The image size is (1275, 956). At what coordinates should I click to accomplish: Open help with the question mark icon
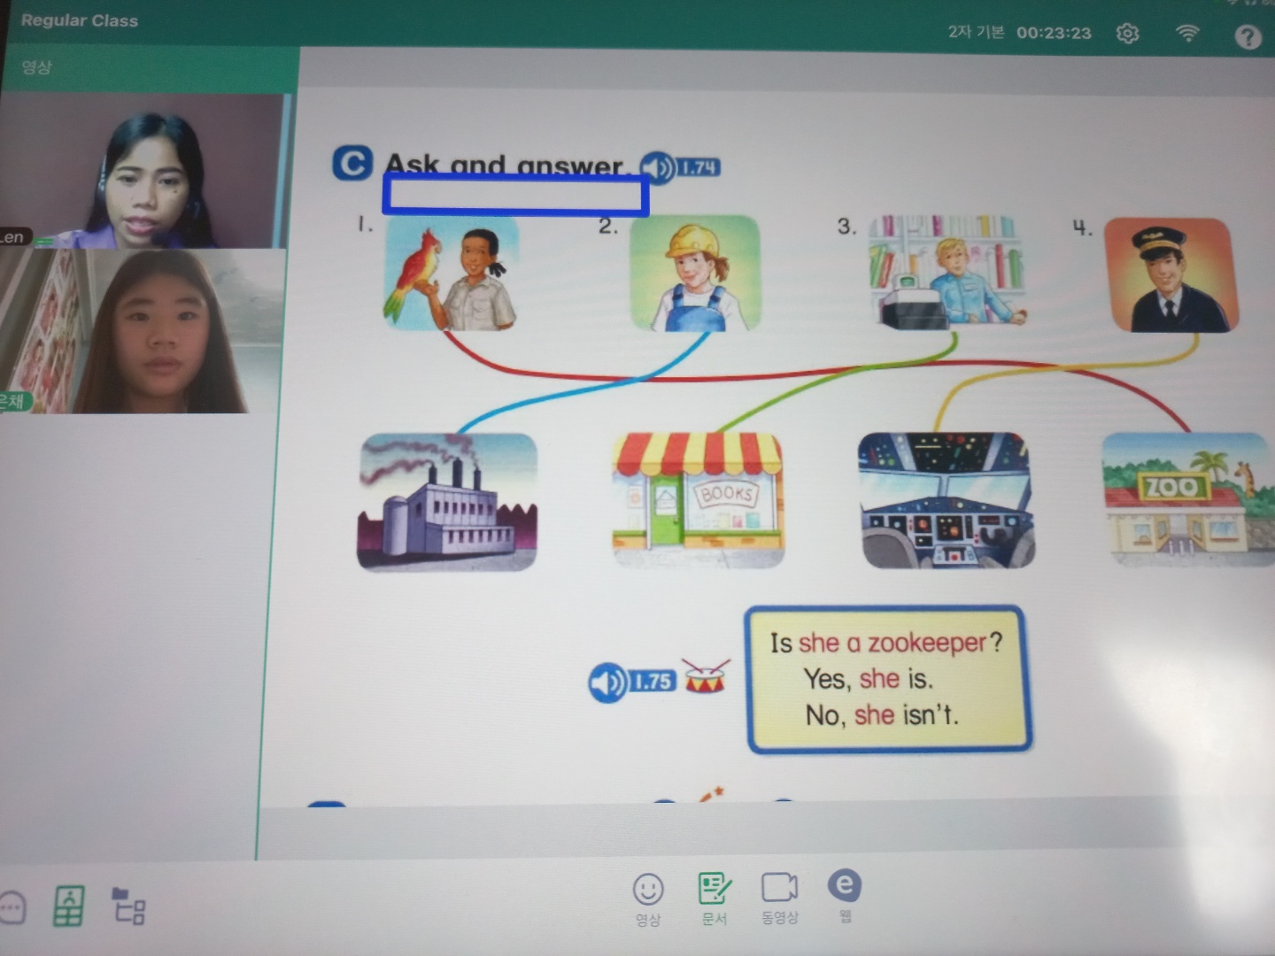pos(1248,37)
